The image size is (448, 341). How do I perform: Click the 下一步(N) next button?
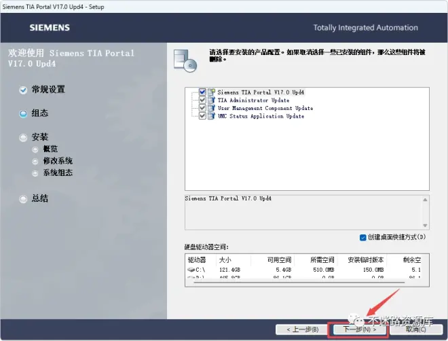tap(359, 329)
